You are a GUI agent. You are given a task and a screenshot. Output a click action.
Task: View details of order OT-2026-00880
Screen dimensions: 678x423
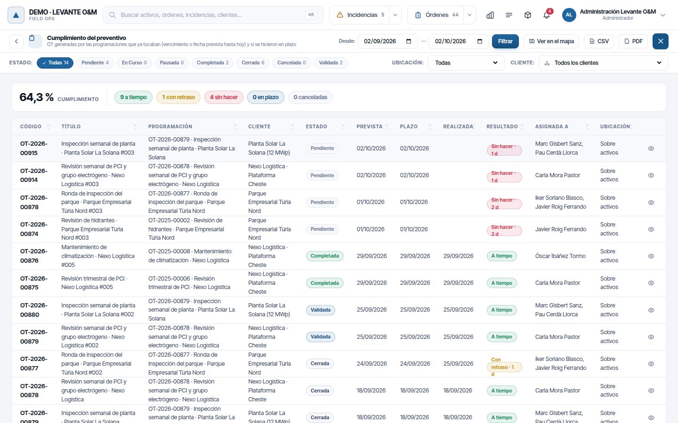[651, 310]
